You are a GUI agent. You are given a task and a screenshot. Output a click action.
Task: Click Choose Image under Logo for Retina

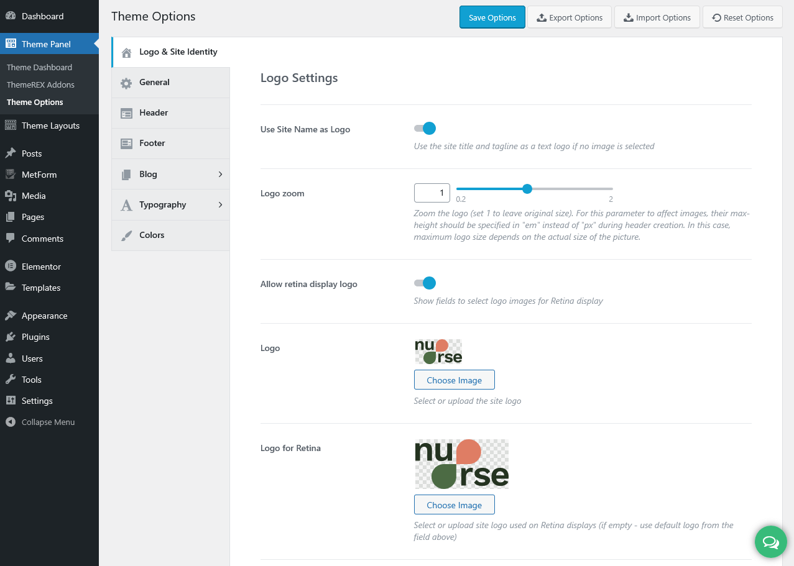point(454,505)
